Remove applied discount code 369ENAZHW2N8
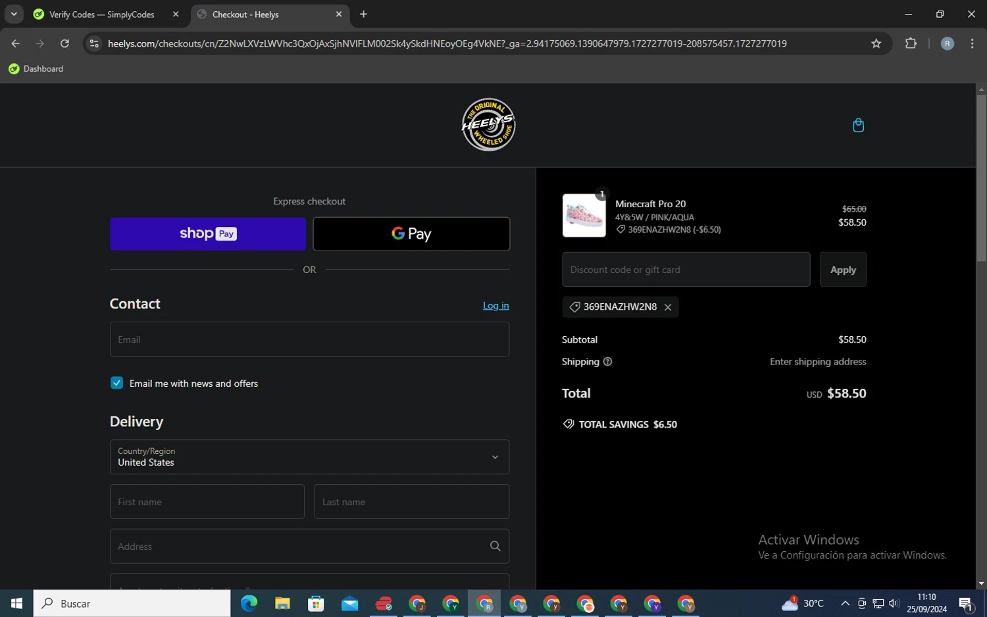The image size is (987, 617). click(x=668, y=307)
